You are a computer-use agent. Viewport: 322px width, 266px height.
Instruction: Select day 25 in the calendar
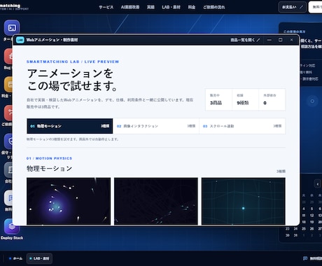pyautogui.click(x=304, y=229)
